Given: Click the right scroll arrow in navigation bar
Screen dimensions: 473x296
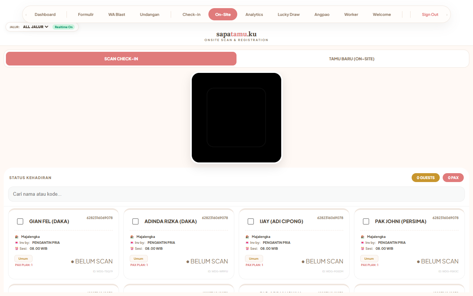Looking at the screenshot, I should (447, 15).
